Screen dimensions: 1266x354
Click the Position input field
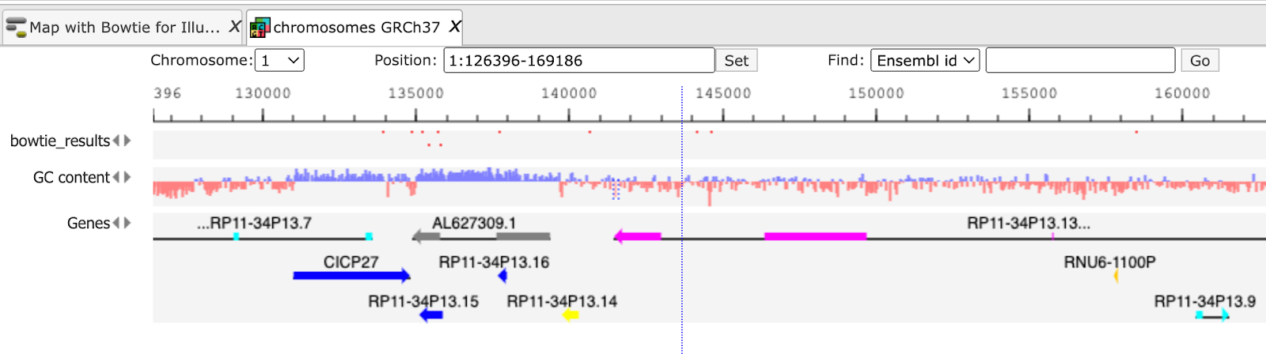pos(578,60)
